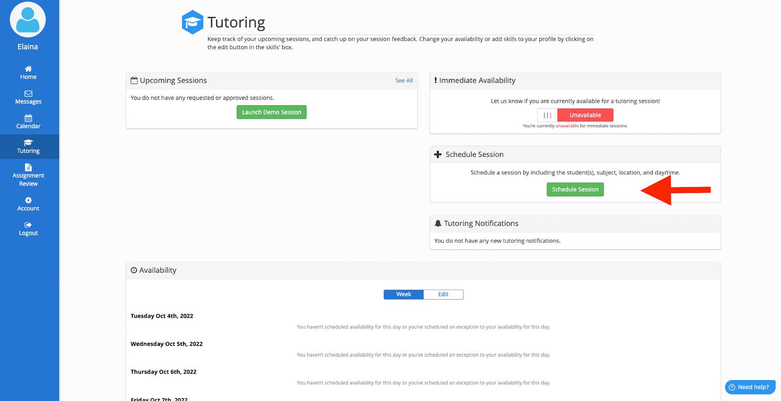Open the Calendar icon in sidebar
The image size is (781, 401).
(28, 118)
